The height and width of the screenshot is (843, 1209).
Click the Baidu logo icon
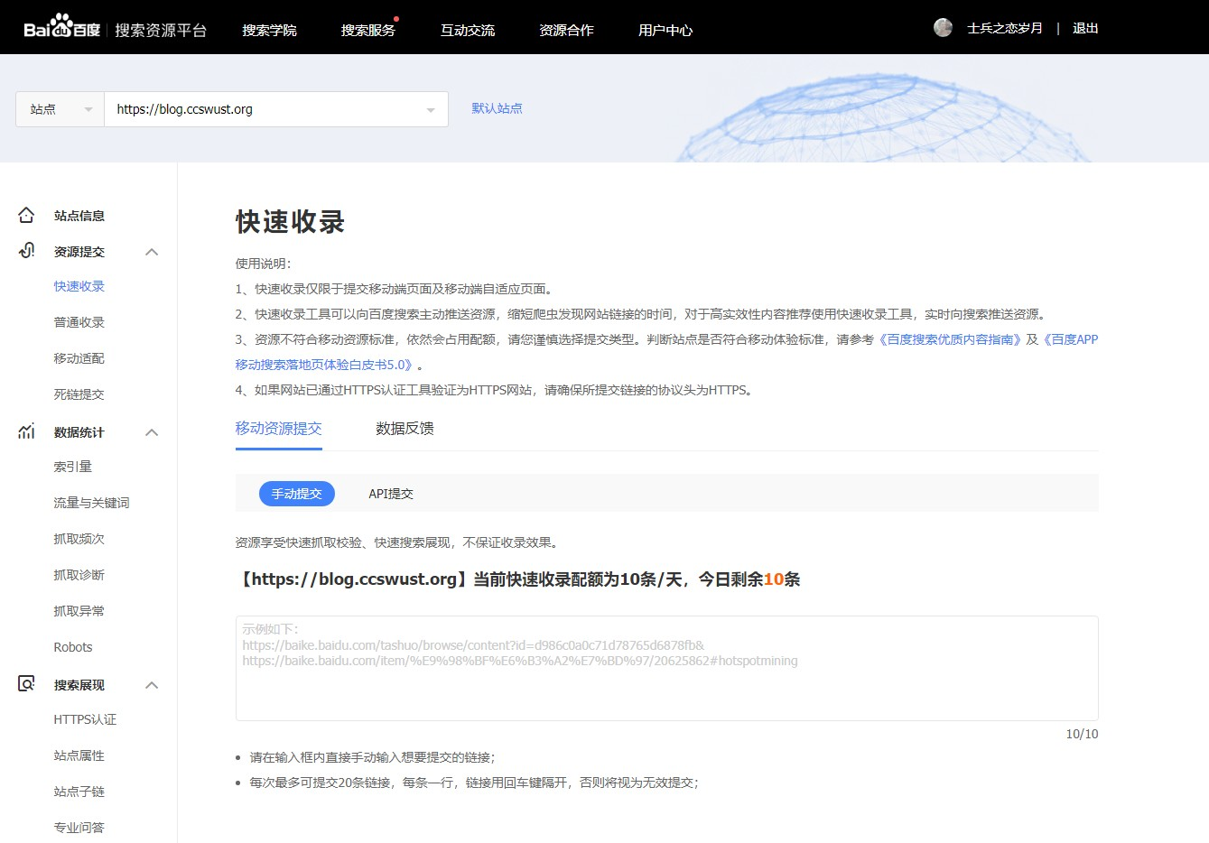point(61,28)
